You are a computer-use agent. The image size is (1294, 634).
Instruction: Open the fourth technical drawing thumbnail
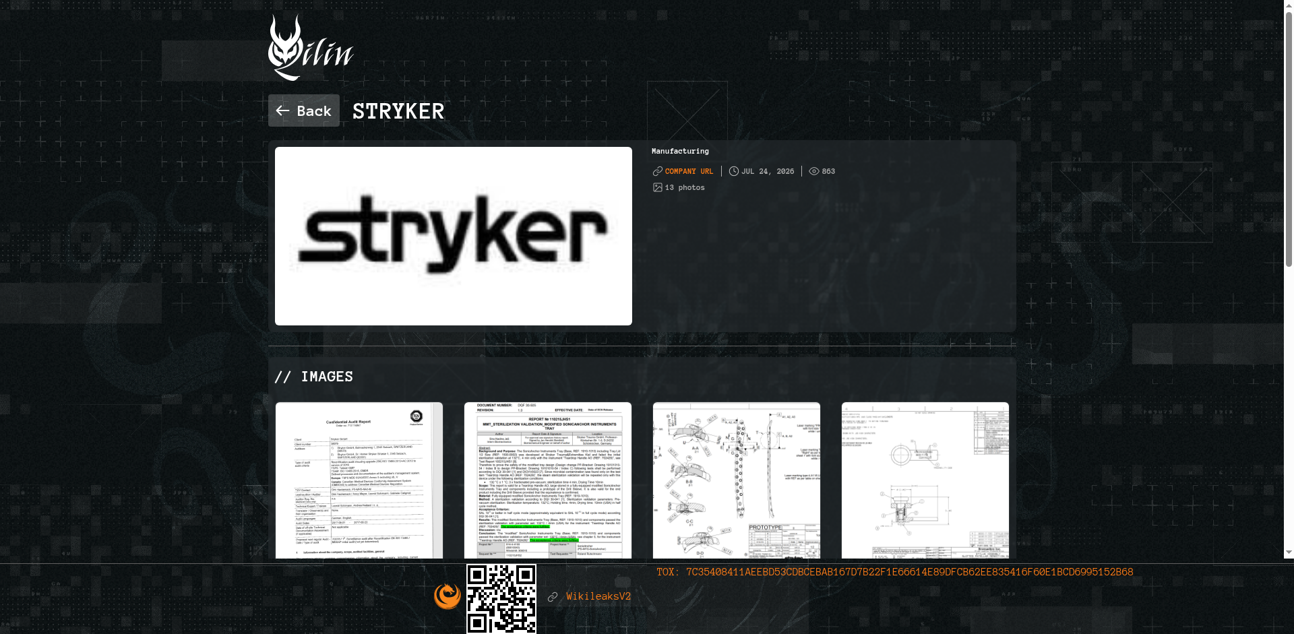925,480
